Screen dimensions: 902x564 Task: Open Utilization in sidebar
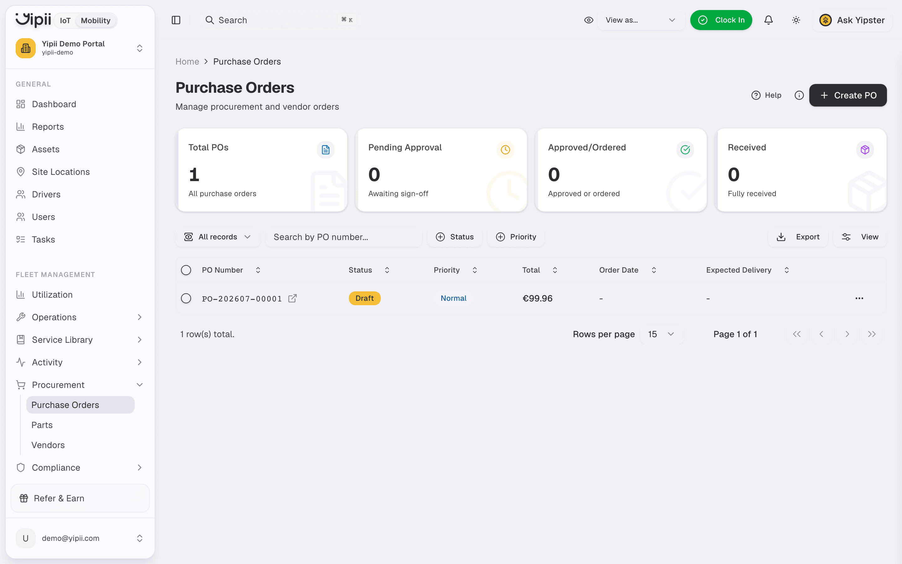(x=80, y=295)
